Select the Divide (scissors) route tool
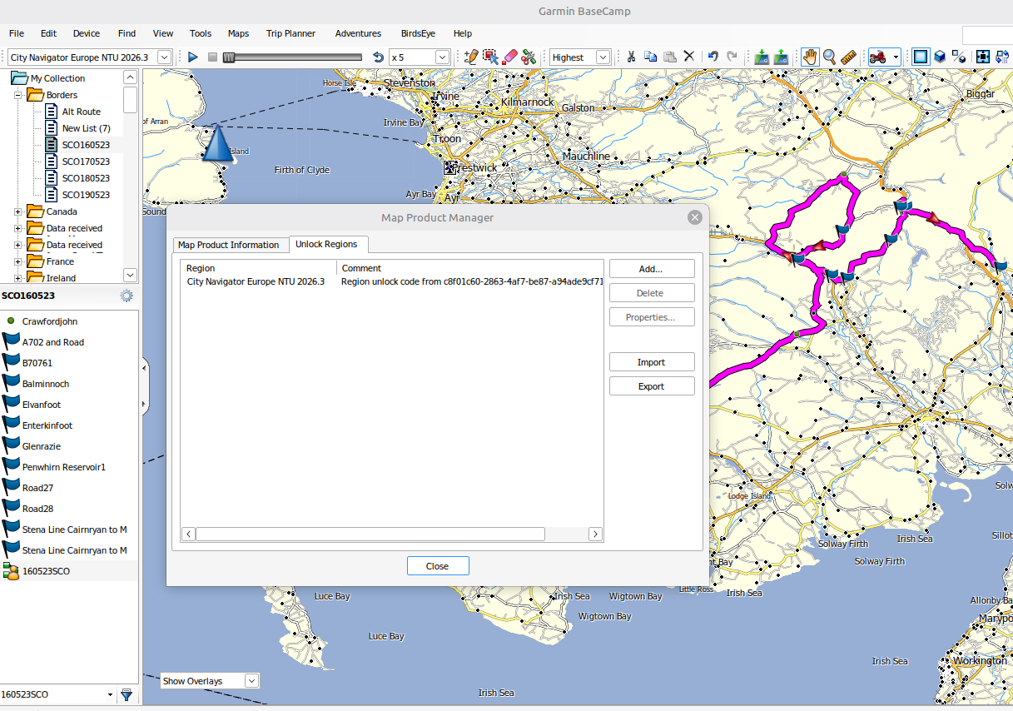This screenshot has width=1013, height=711. [x=529, y=57]
